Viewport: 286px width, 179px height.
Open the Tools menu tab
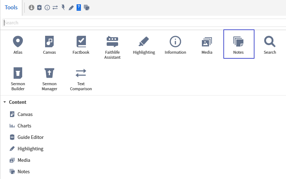point(11,8)
